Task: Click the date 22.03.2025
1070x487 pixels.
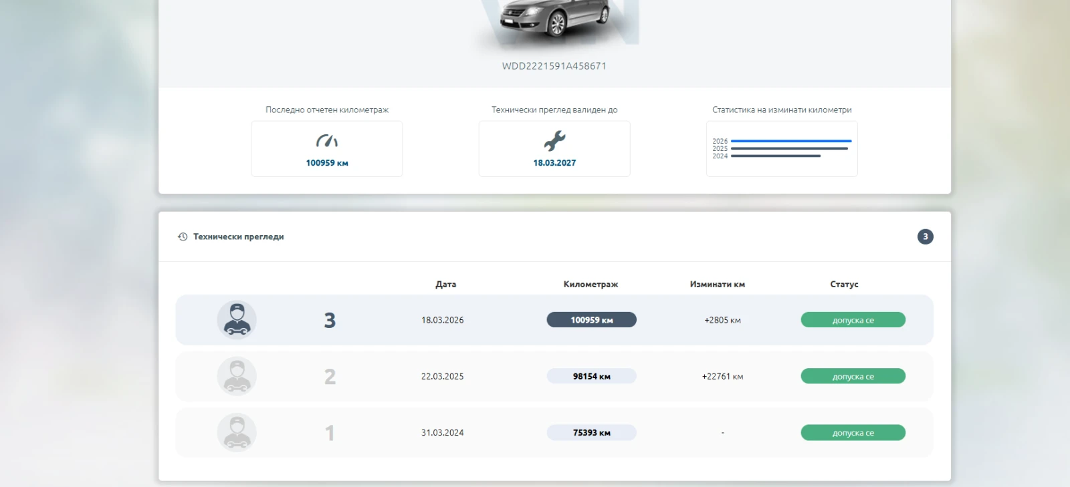Action: point(443,376)
